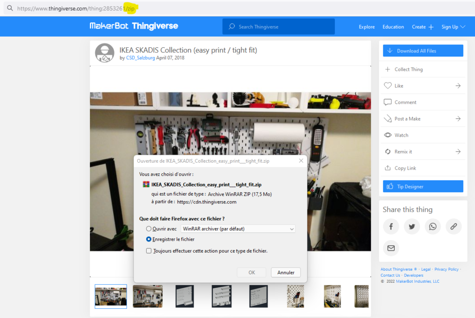
Task: Open the Create menu
Action: click(x=422, y=27)
